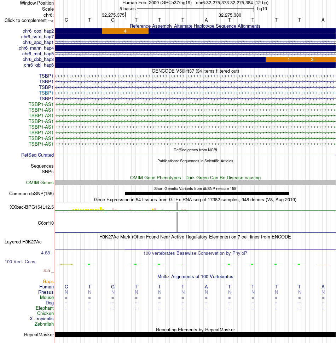Open the GTEx Gene Expression track title
Viewport: 336px width, 343px height.
coord(195,200)
